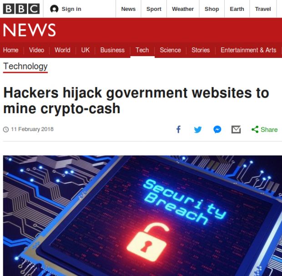Viewport: 282px width, 276px height.
Task: Click the Technology section heading link
Action: point(25,67)
